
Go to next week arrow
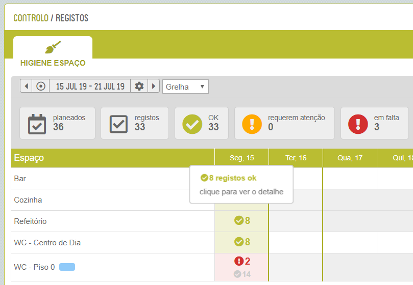click(154, 86)
